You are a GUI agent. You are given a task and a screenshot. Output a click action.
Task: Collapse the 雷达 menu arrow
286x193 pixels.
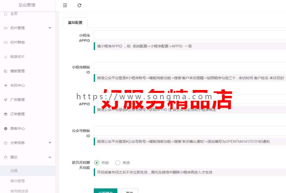coord(50,157)
